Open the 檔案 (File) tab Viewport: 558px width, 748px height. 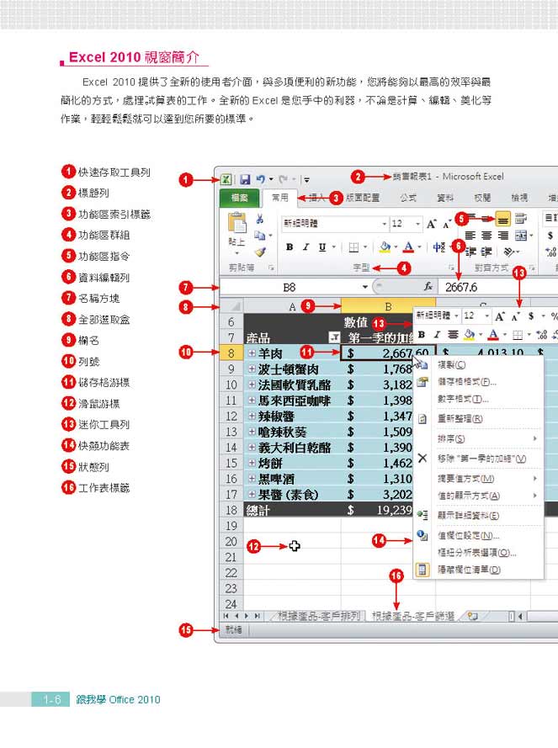point(240,198)
